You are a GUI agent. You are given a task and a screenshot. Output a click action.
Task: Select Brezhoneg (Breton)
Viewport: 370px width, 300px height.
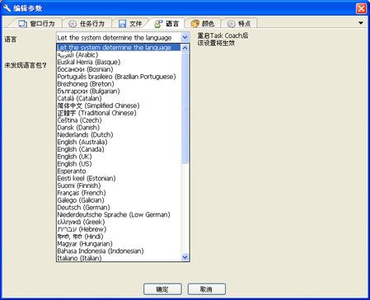point(119,84)
